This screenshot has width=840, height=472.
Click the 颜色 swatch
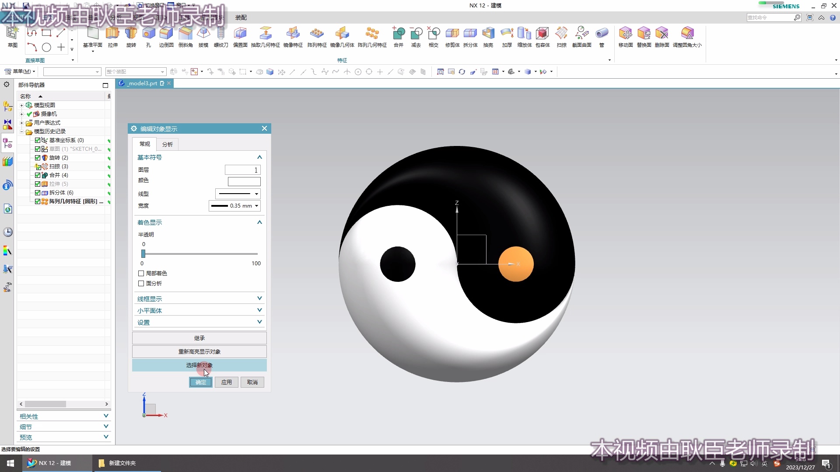pos(244,181)
